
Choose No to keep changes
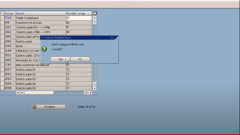pos(80,59)
